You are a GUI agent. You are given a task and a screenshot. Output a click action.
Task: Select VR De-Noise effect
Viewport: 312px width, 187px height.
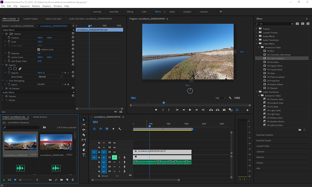coord(274,61)
